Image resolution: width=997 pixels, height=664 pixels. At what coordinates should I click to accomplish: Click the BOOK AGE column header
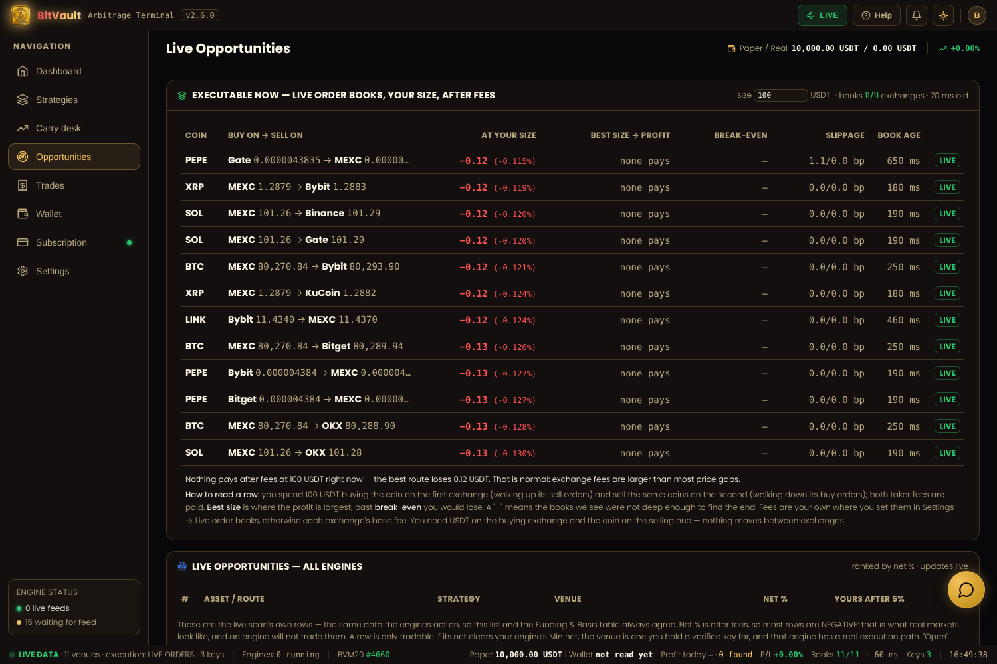(899, 135)
